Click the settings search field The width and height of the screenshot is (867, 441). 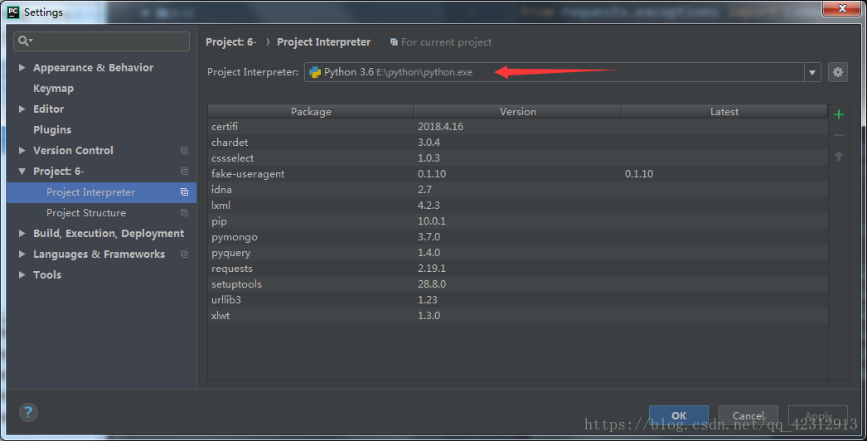coord(101,41)
